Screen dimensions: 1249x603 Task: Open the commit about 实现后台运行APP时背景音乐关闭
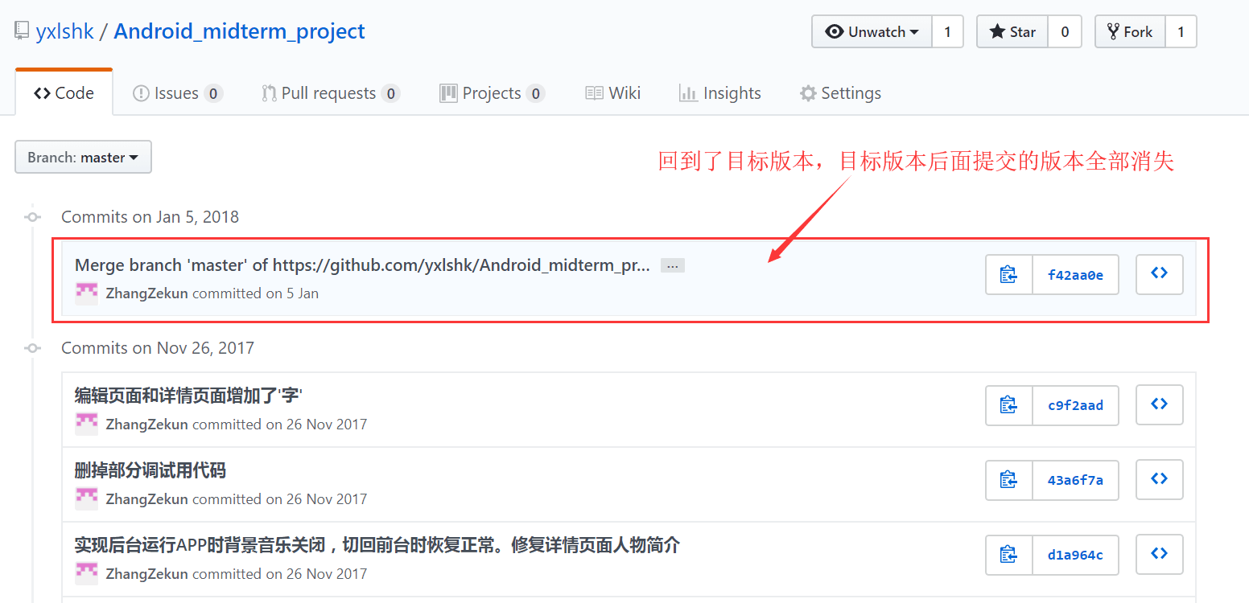tap(377, 545)
